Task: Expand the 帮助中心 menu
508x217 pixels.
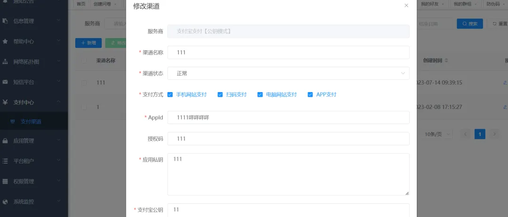Action: coord(59,41)
